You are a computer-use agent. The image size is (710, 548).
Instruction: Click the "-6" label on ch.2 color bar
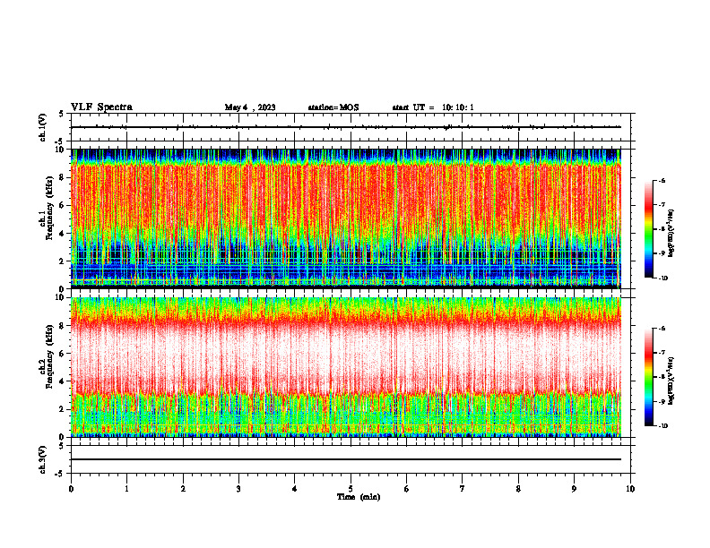662,329
